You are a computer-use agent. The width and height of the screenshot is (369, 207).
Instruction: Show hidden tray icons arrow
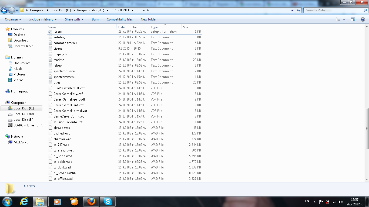(x=314, y=202)
